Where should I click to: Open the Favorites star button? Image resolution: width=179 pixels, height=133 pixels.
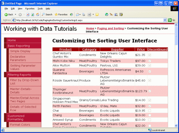pos(61,15)
